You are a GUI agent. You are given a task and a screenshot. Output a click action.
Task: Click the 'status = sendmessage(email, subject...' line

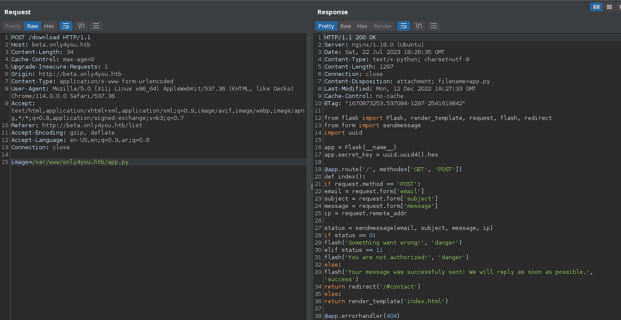(409, 228)
